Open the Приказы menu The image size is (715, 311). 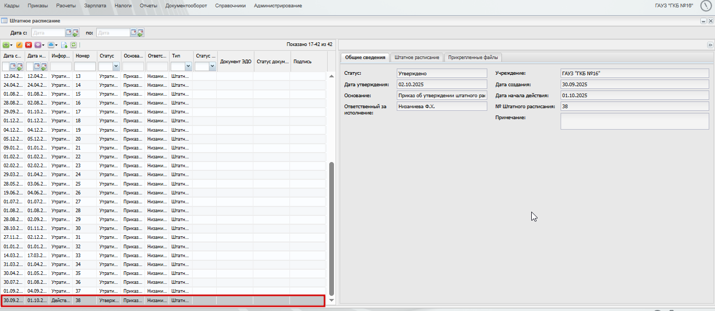[38, 6]
